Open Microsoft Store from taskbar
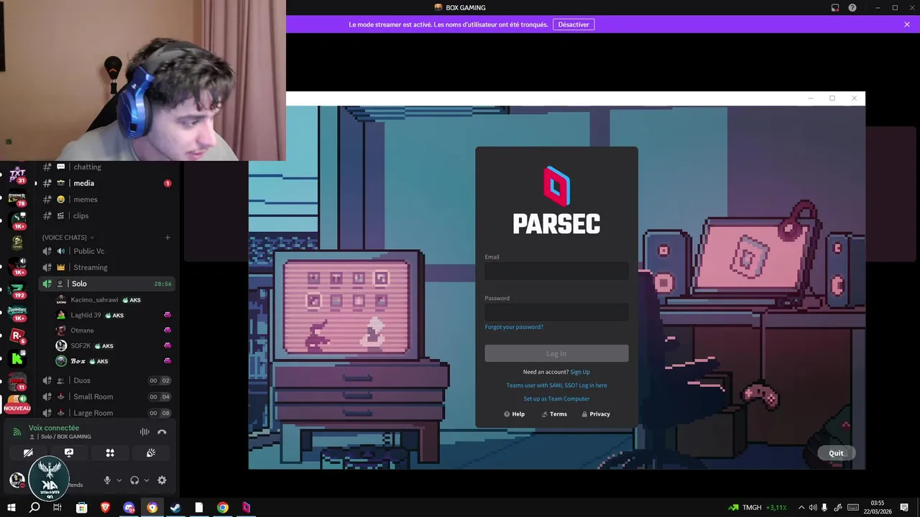920x517 pixels. (81, 508)
